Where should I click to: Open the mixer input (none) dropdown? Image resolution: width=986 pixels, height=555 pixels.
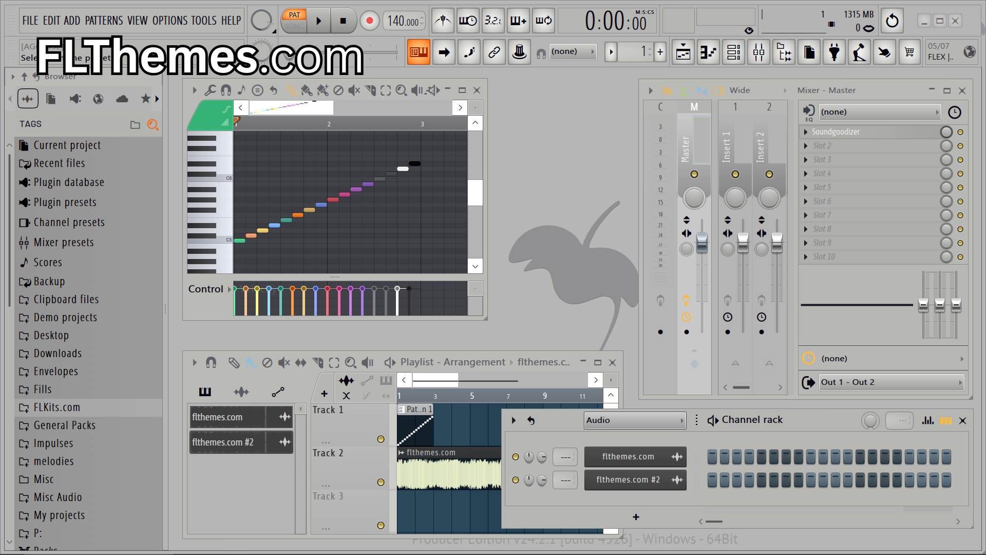click(880, 112)
